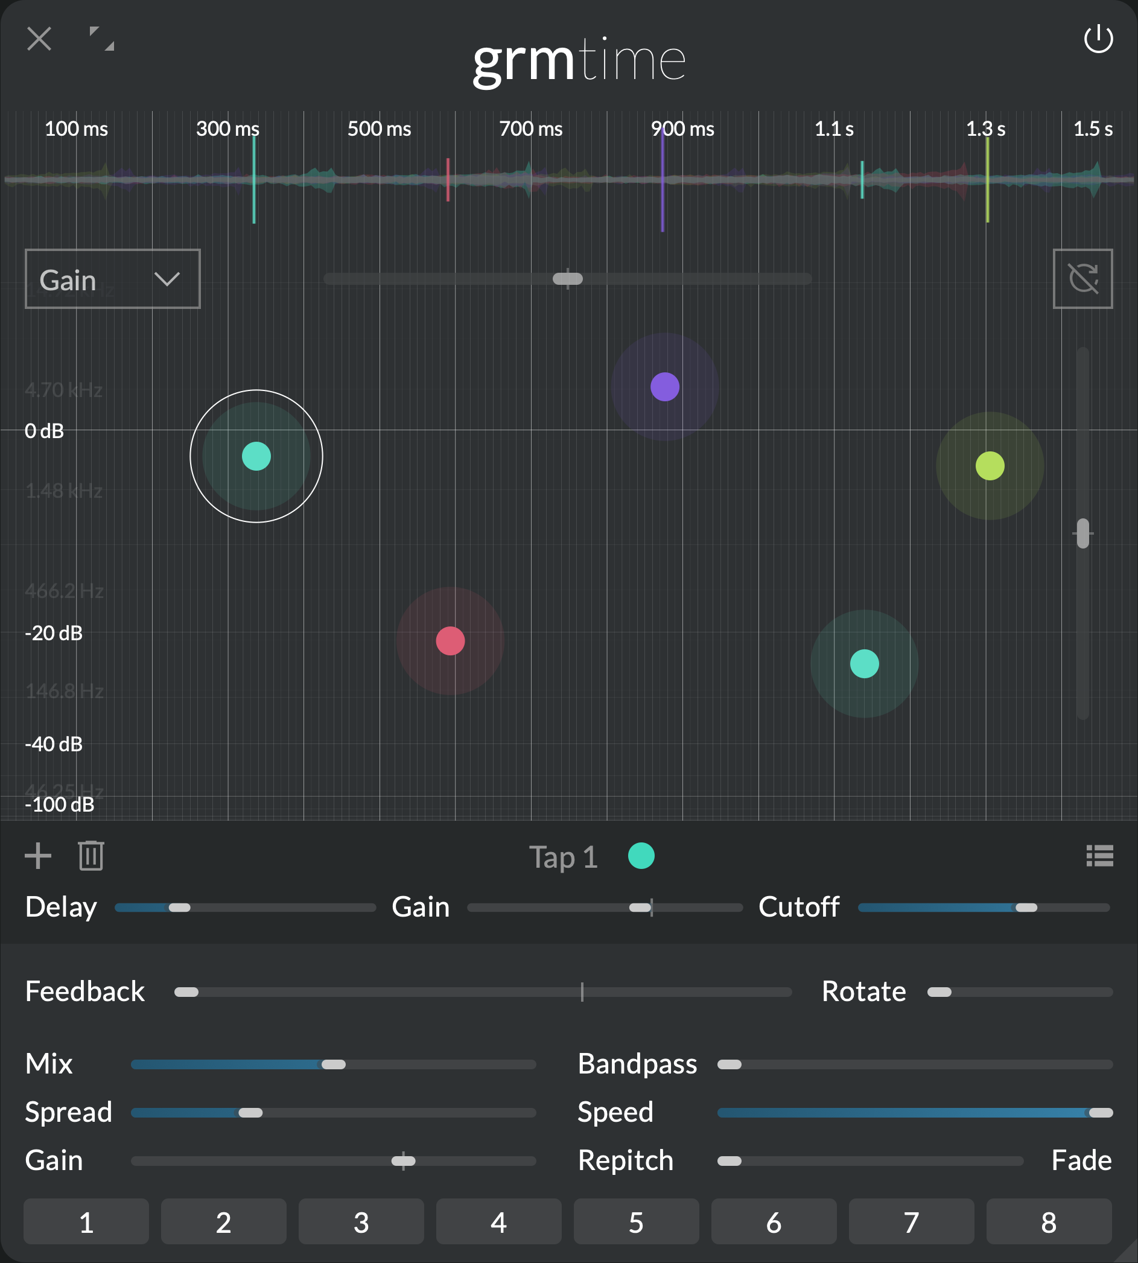Click the red tap marker on timeline
The height and width of the screenshot is (1263, 1138).
click(448, 179)
